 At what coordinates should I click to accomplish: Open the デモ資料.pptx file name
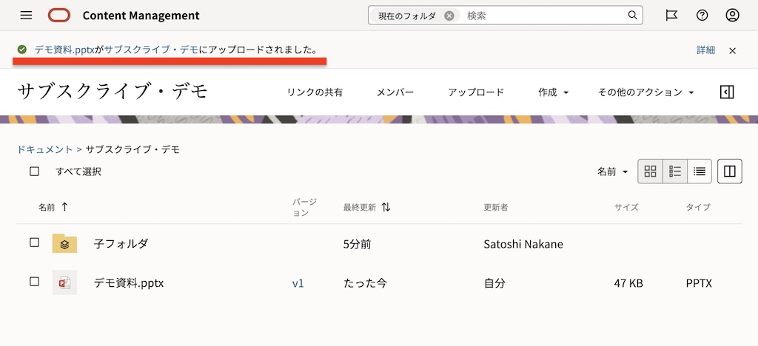(129, 282)
